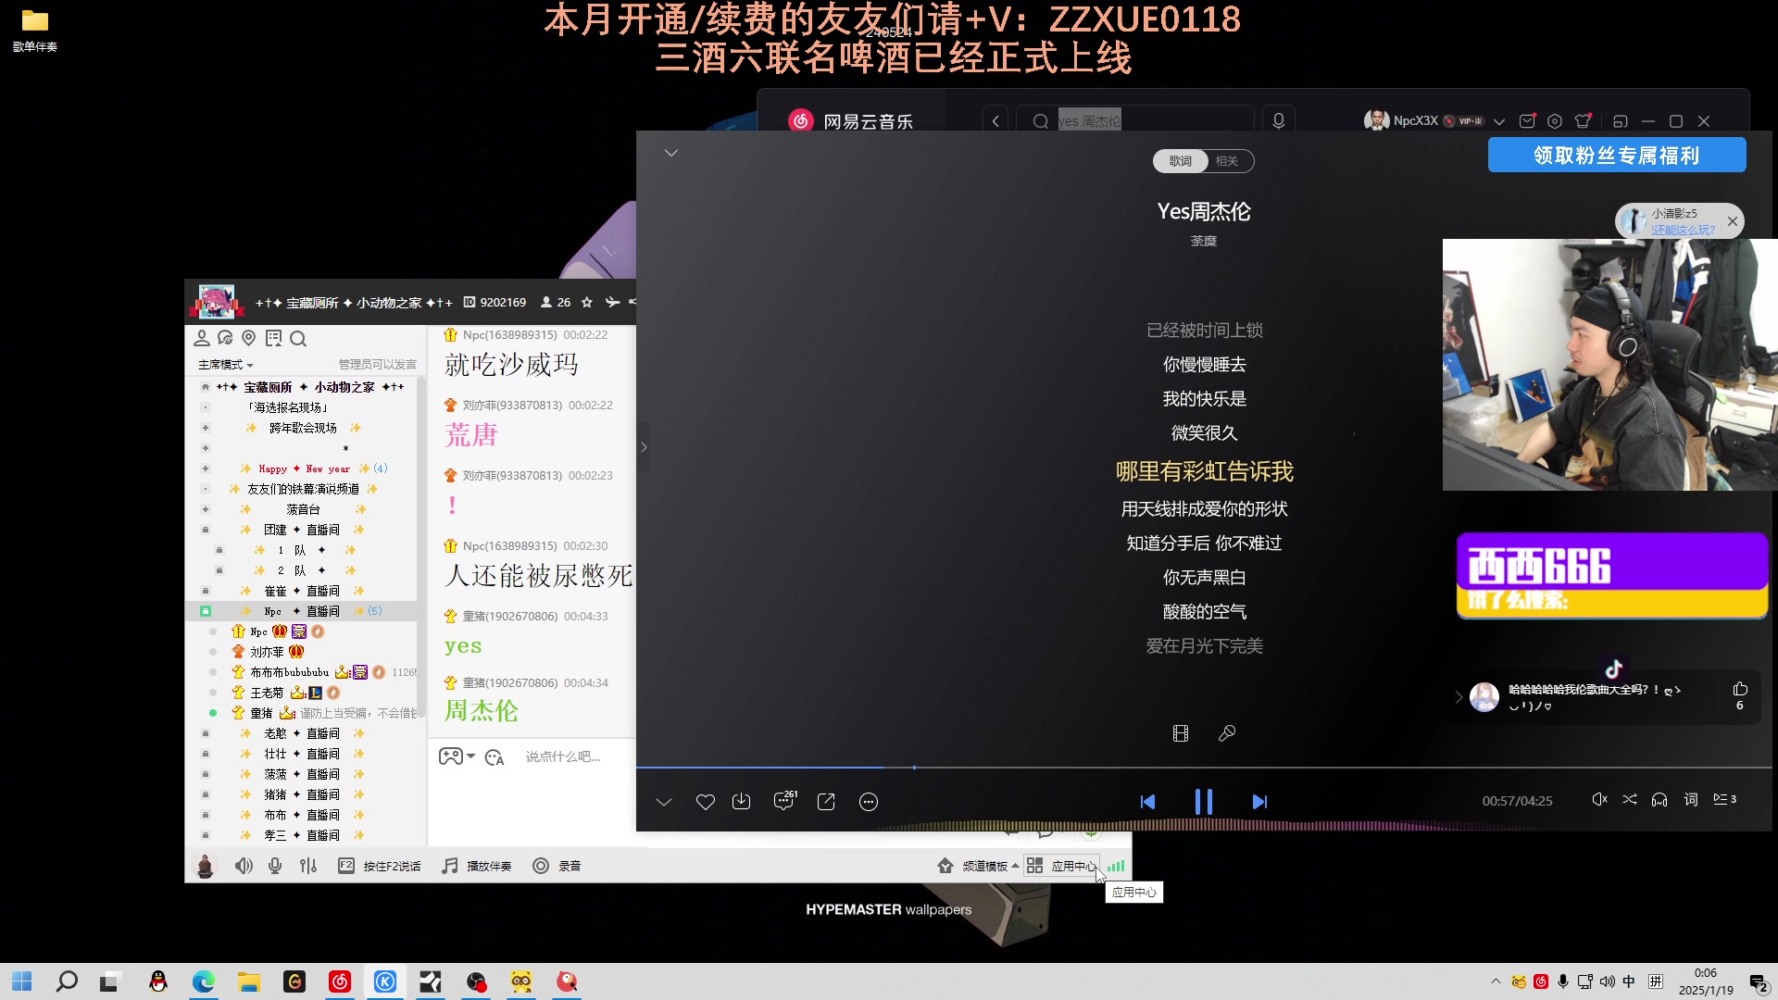
Task: Expand the 跨年歌会现场 channel
Action: click(206, 428)
